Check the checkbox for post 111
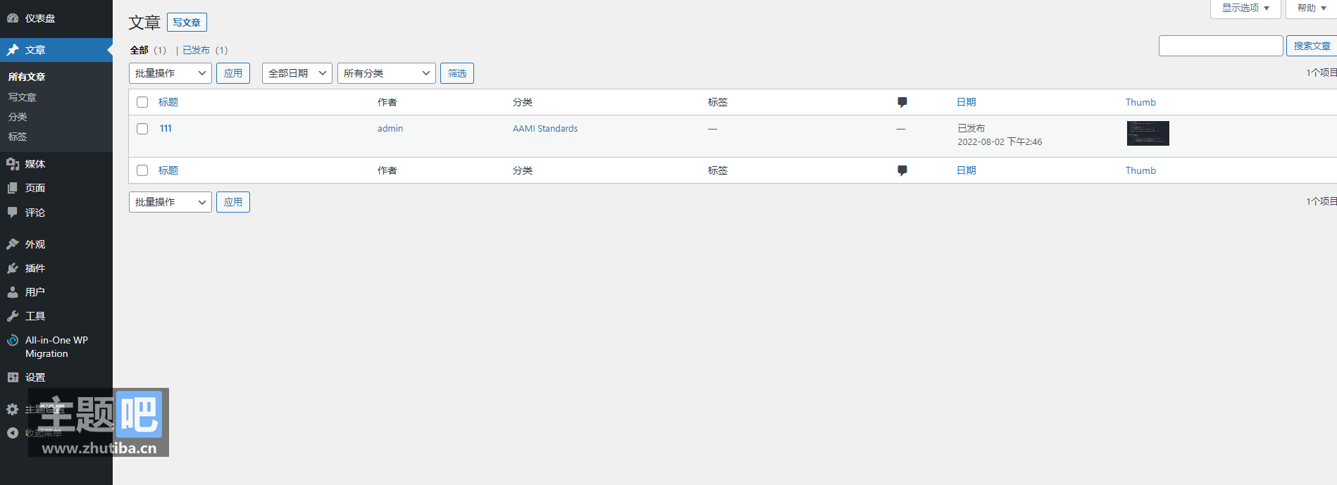 point(142,129)
